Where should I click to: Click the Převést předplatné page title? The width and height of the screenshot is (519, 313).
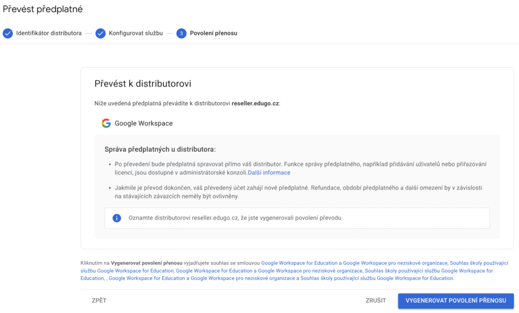pos(43,9)
